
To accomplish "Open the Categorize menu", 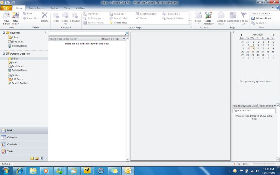I will click(233, 18).
